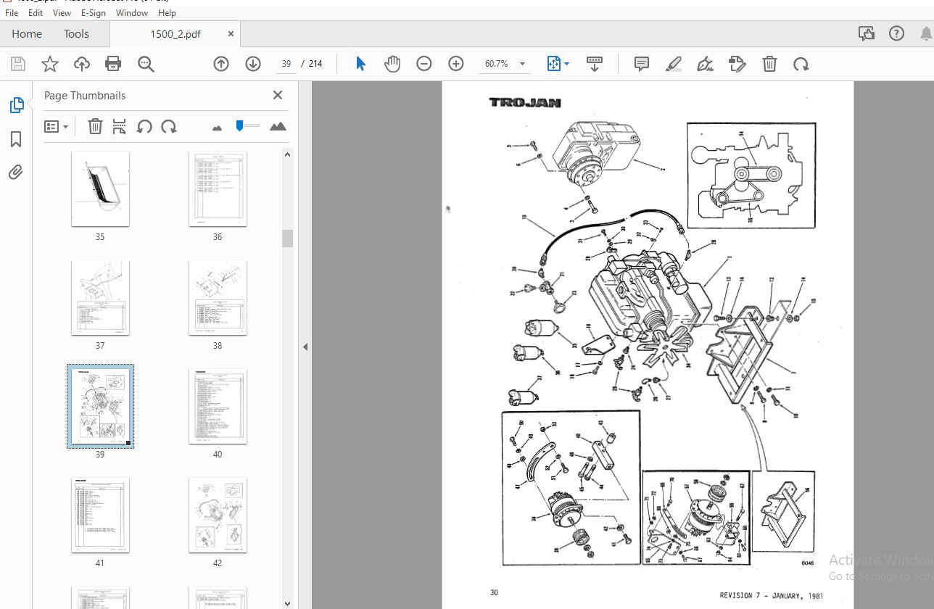Open thumbnail options menu dropdown
Screen dimensions: 934x609
tap(56, 127)
